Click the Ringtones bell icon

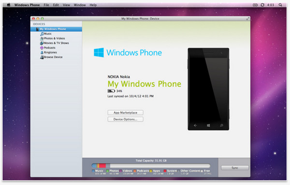(42, 53)
